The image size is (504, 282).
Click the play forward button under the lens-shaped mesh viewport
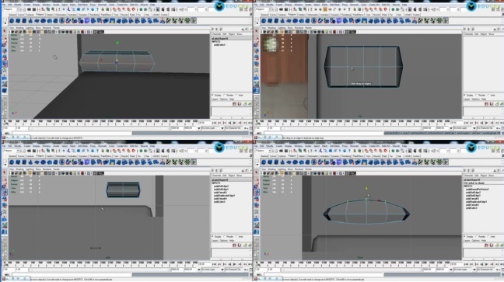[486, 264]
